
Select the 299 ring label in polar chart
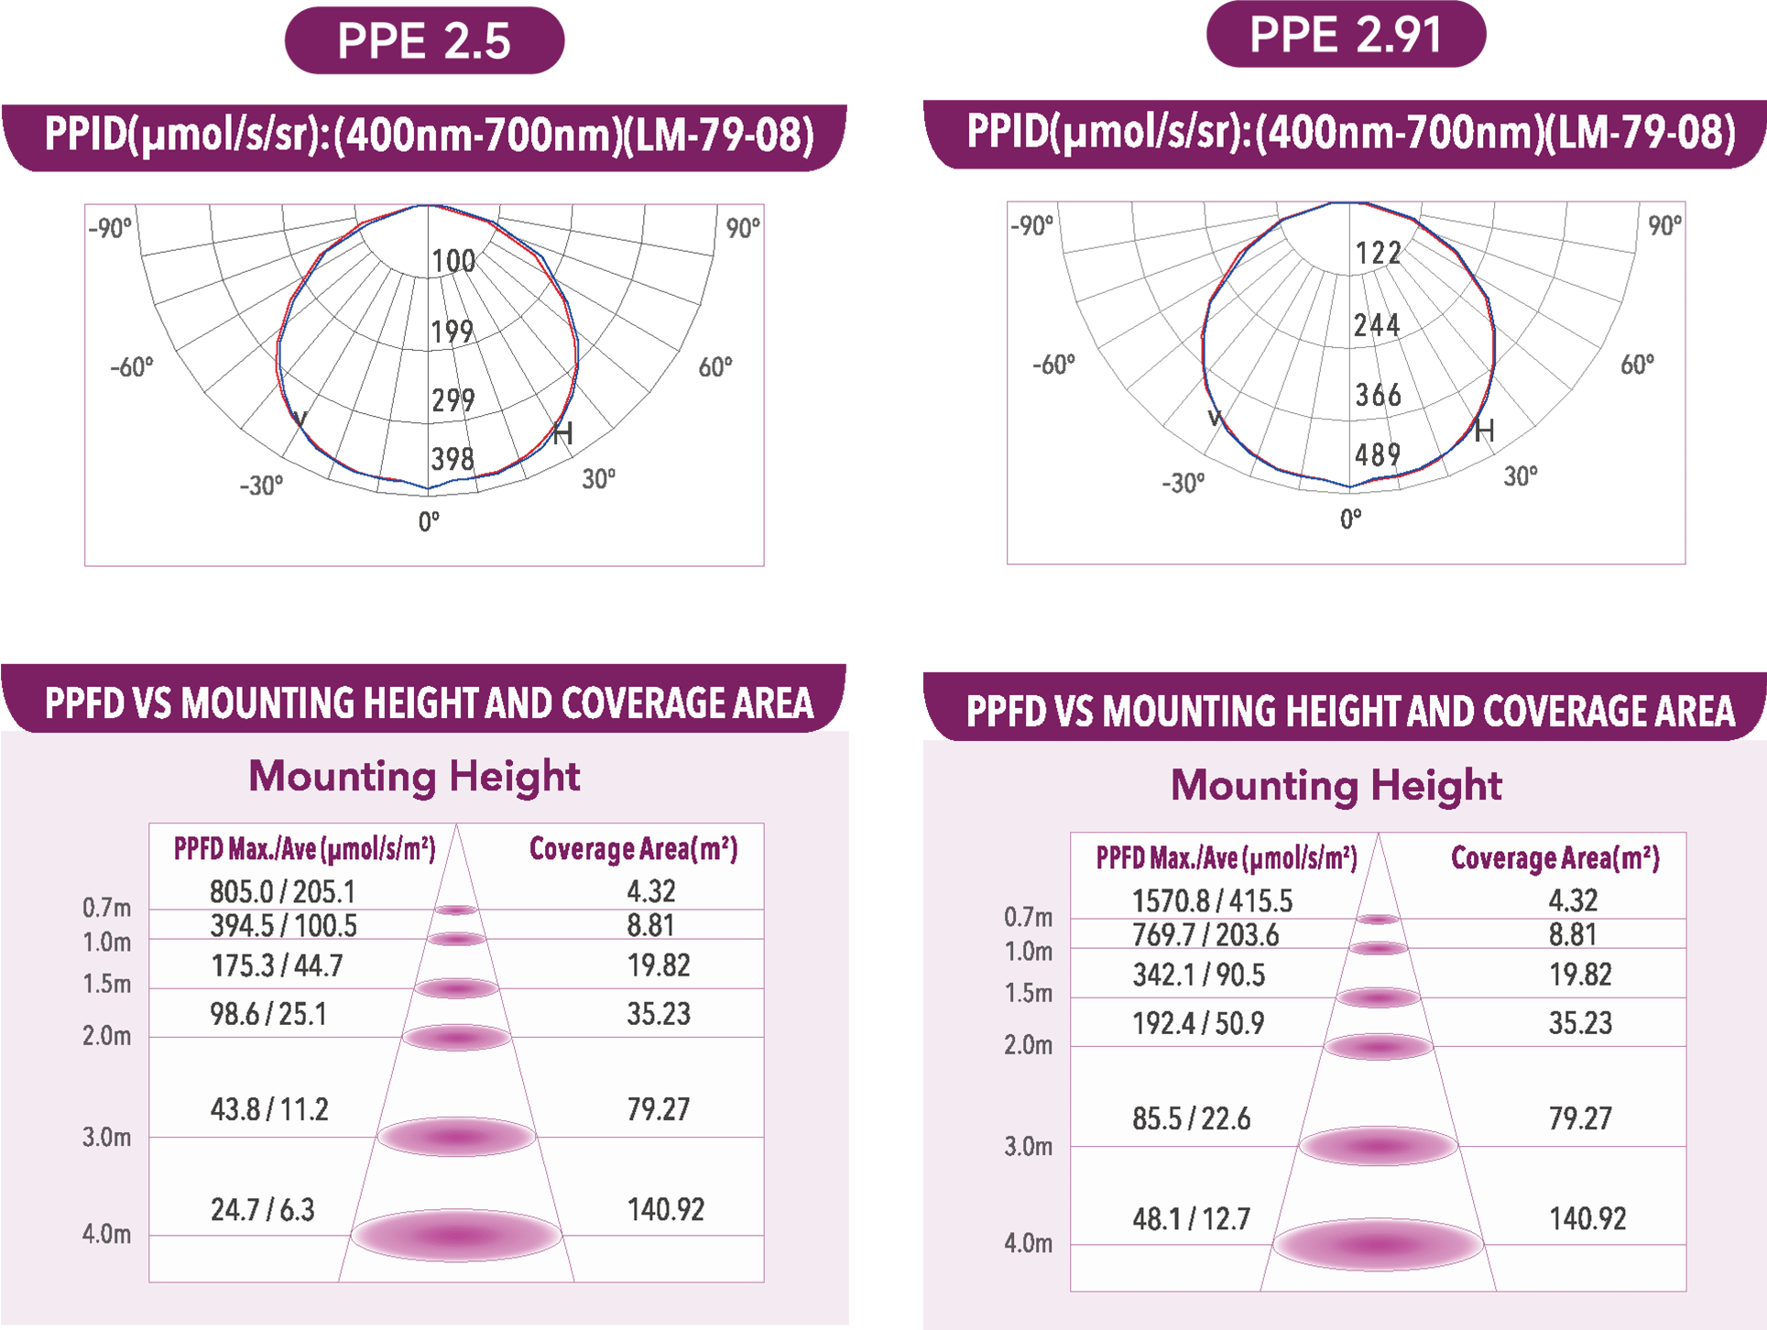(x=453, y=400)
